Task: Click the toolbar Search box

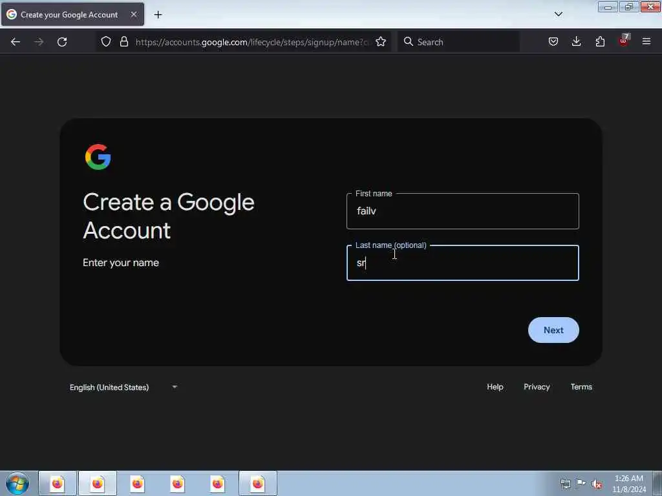Action: pos(458,42)
